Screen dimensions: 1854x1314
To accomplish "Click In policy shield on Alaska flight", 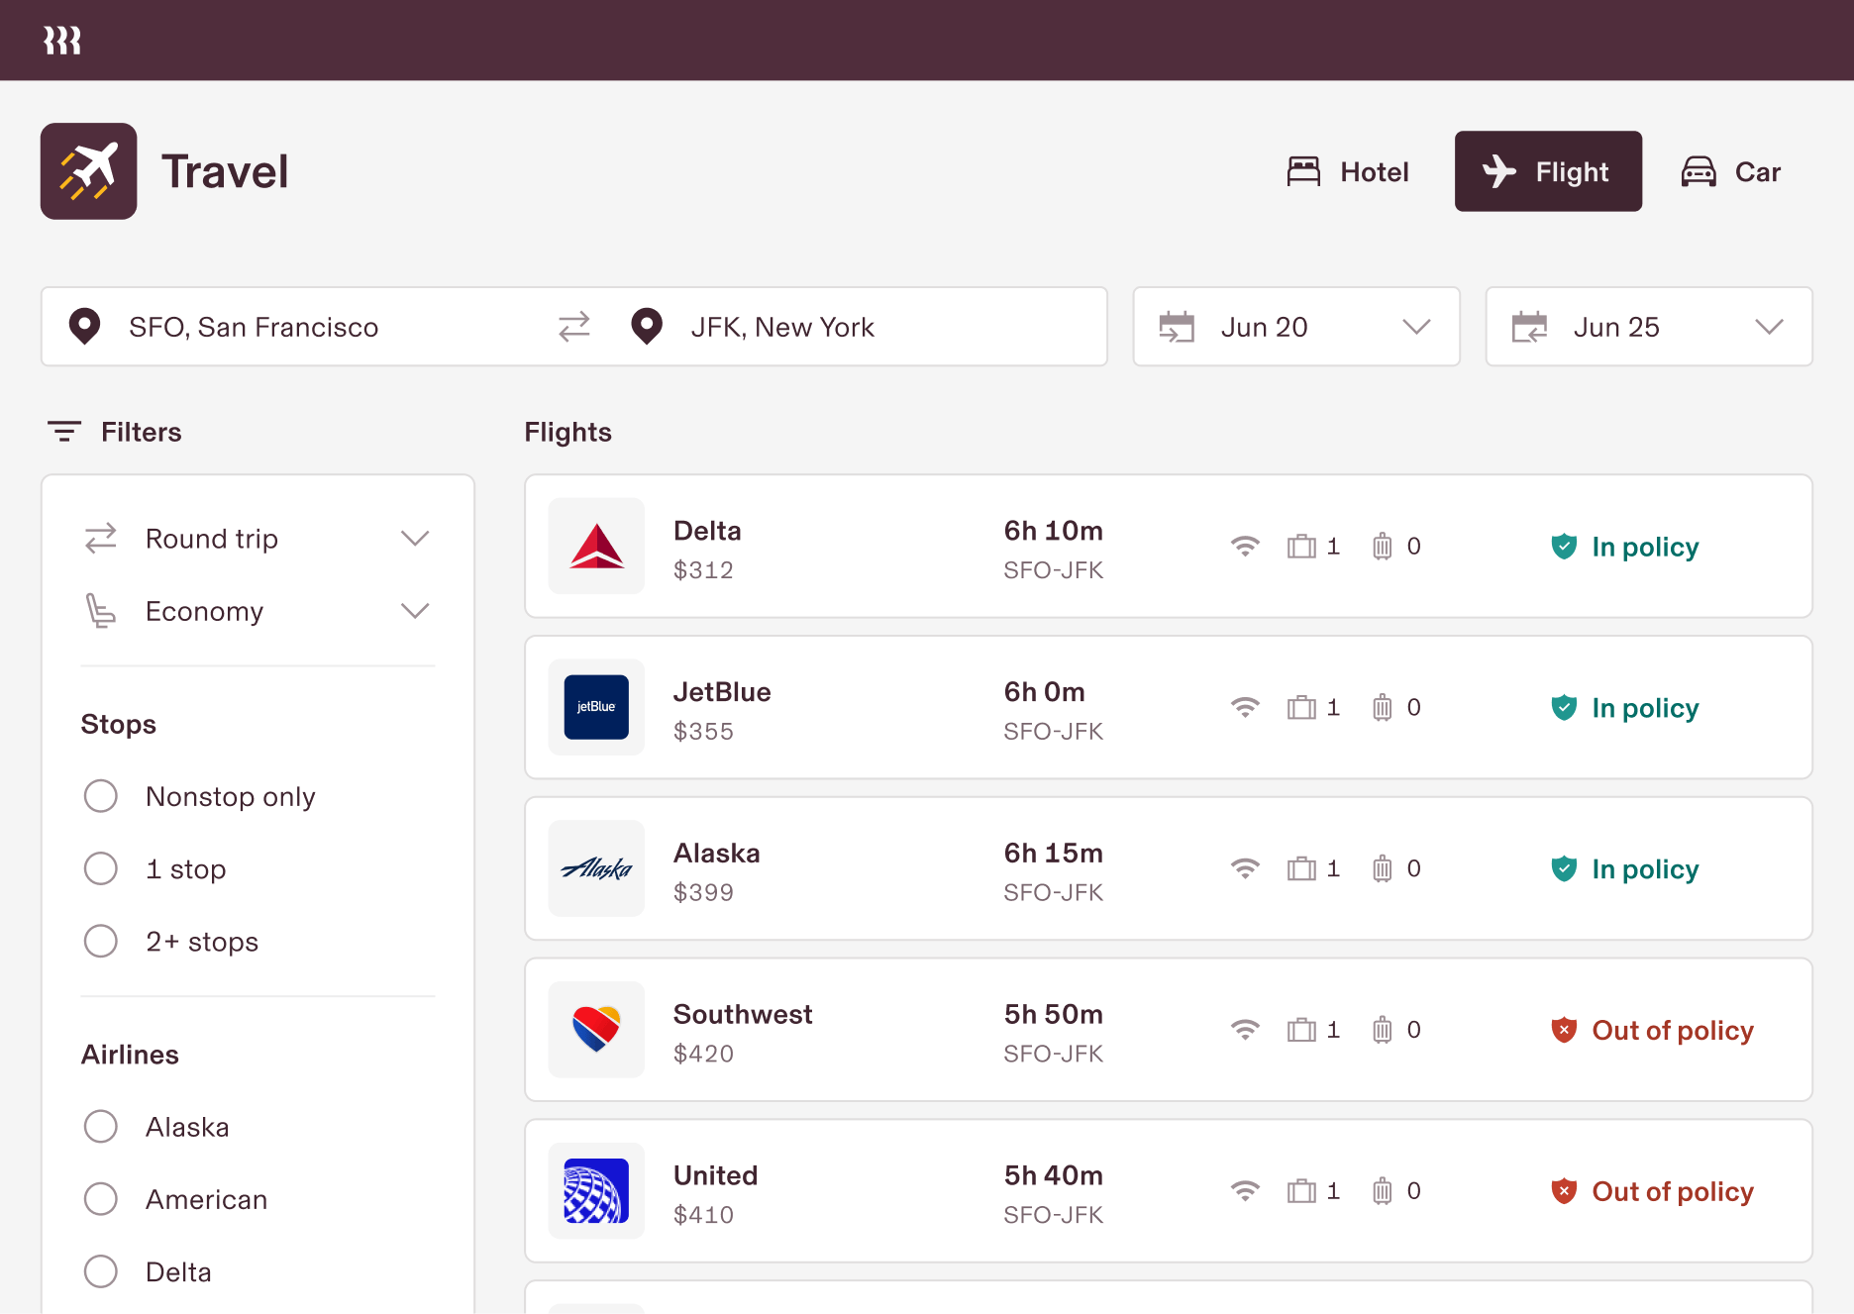I will (x=1564, y=869).
